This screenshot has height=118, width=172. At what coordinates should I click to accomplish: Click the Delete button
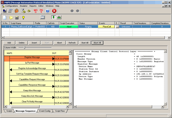[21, 43]
